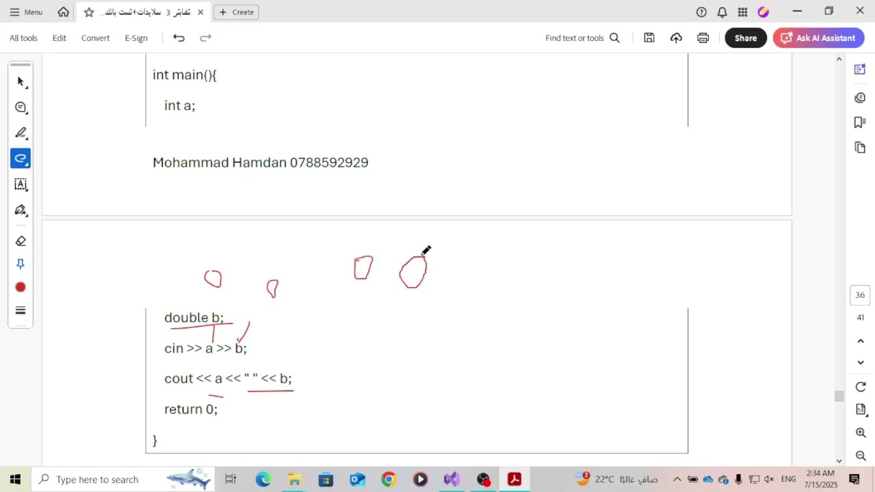
Task: Select the fill and sign pen tool
Action: 21,210
